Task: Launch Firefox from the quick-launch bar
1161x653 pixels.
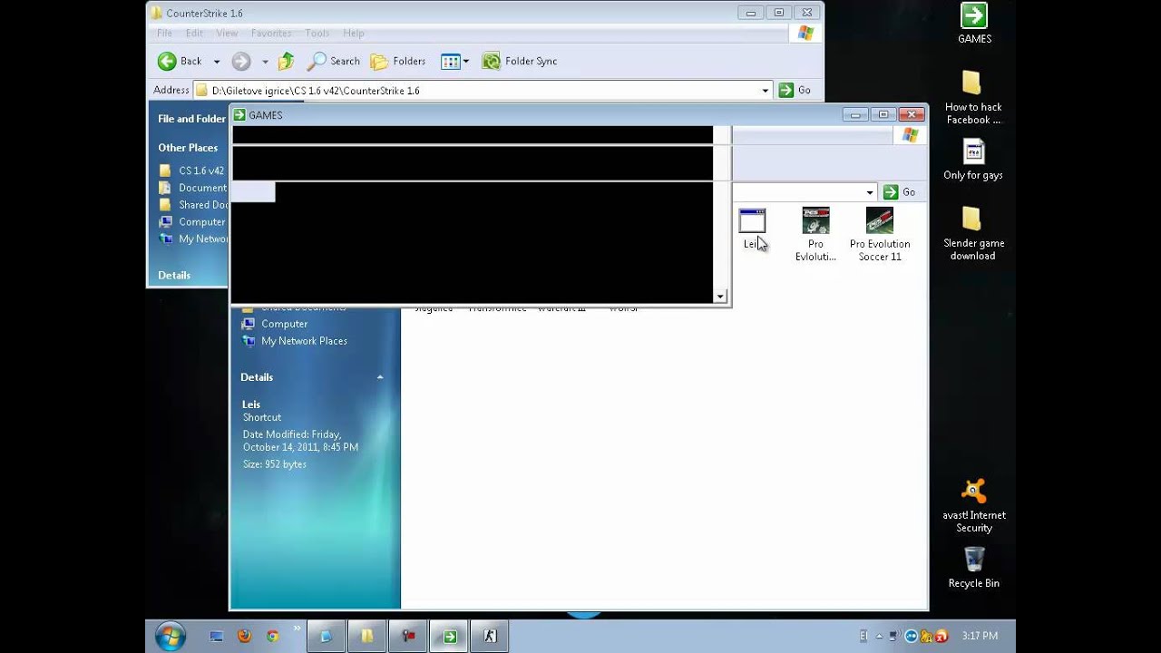Action: 244,637
